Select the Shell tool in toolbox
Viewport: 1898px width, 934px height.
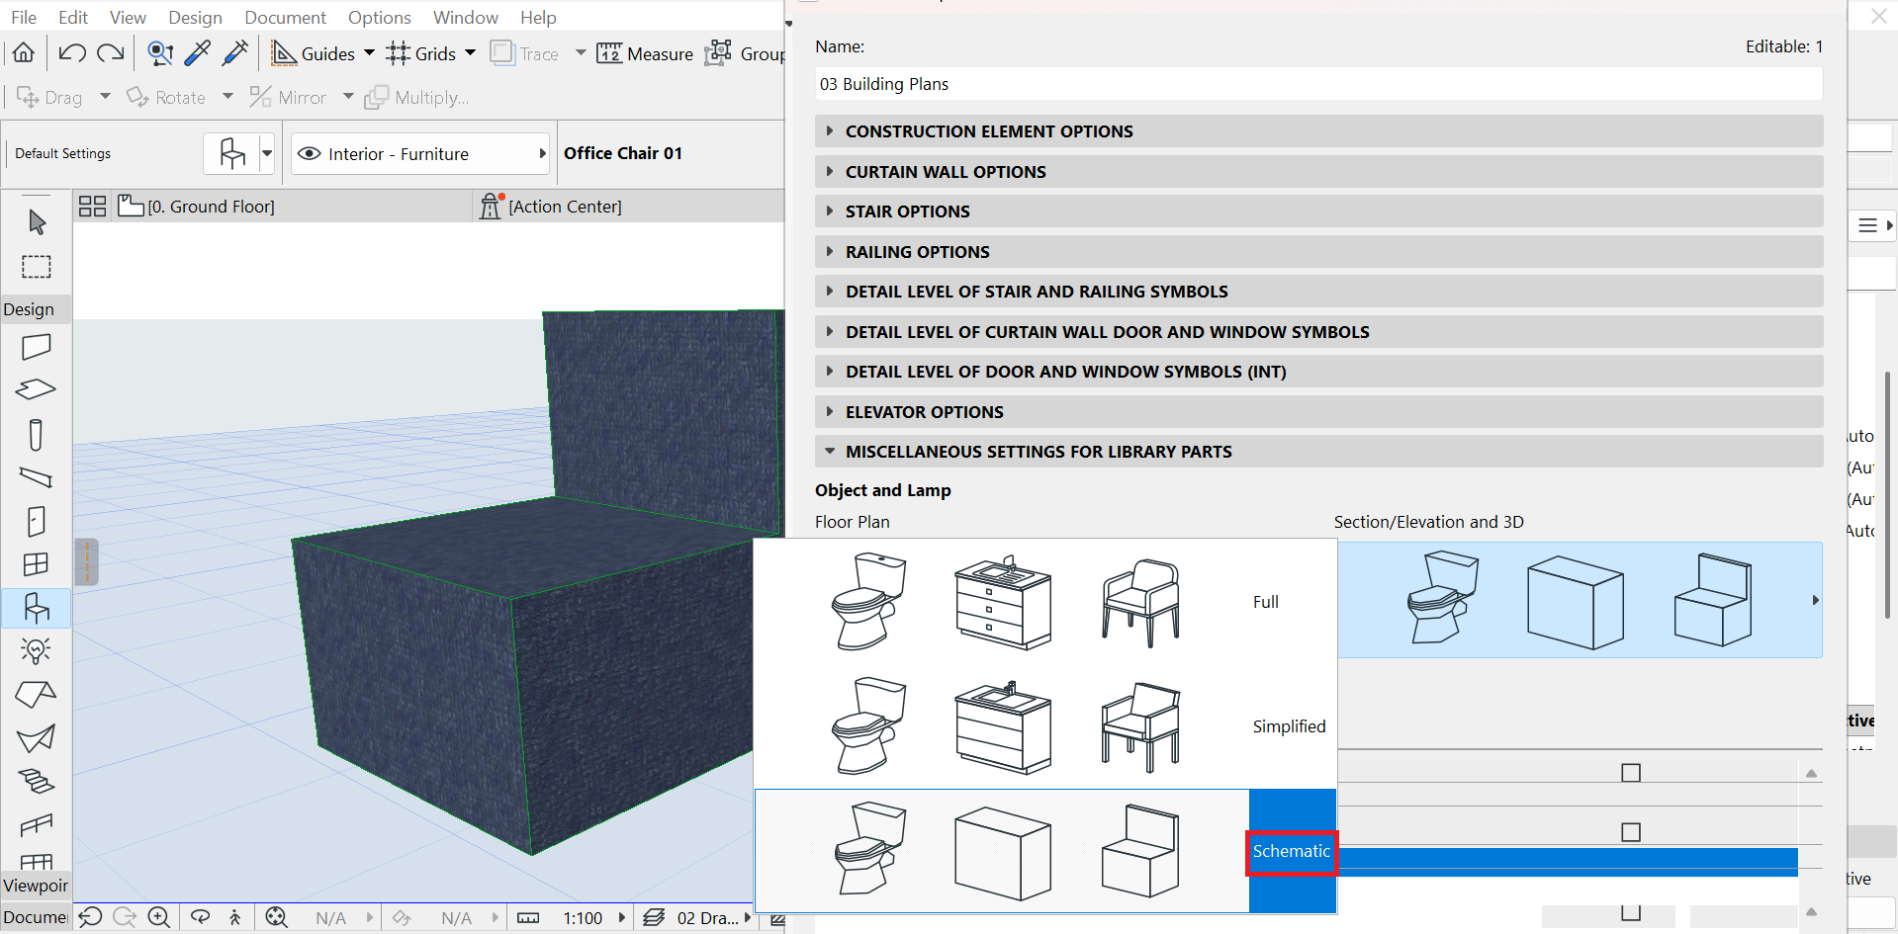(x=37, y=737)
